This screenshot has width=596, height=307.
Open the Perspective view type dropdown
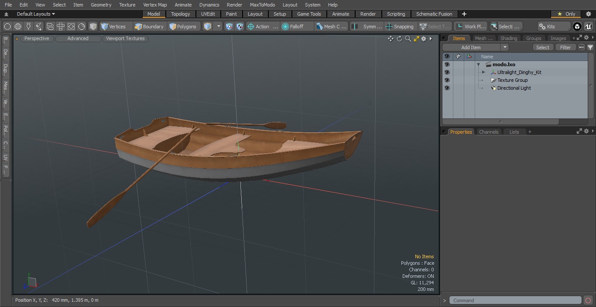[37, 38]
